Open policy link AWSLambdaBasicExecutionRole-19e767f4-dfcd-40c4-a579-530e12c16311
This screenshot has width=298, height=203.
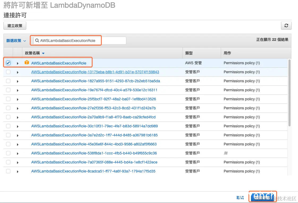click(x=94, y=90)
